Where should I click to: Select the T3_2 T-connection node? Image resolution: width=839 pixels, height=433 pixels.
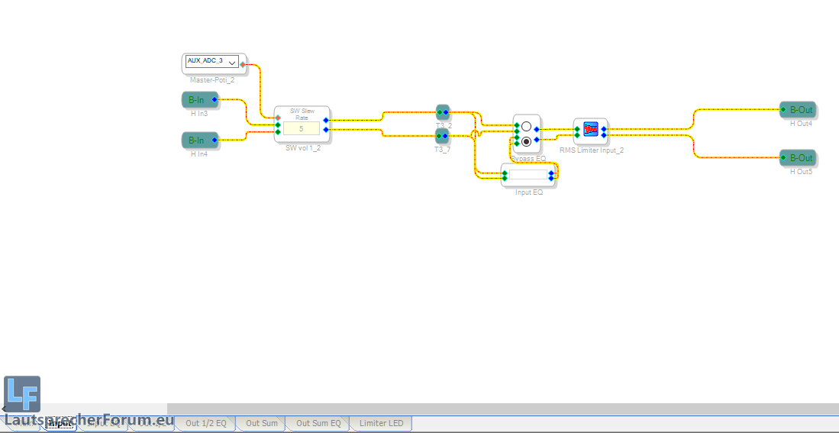pos(443,112)
